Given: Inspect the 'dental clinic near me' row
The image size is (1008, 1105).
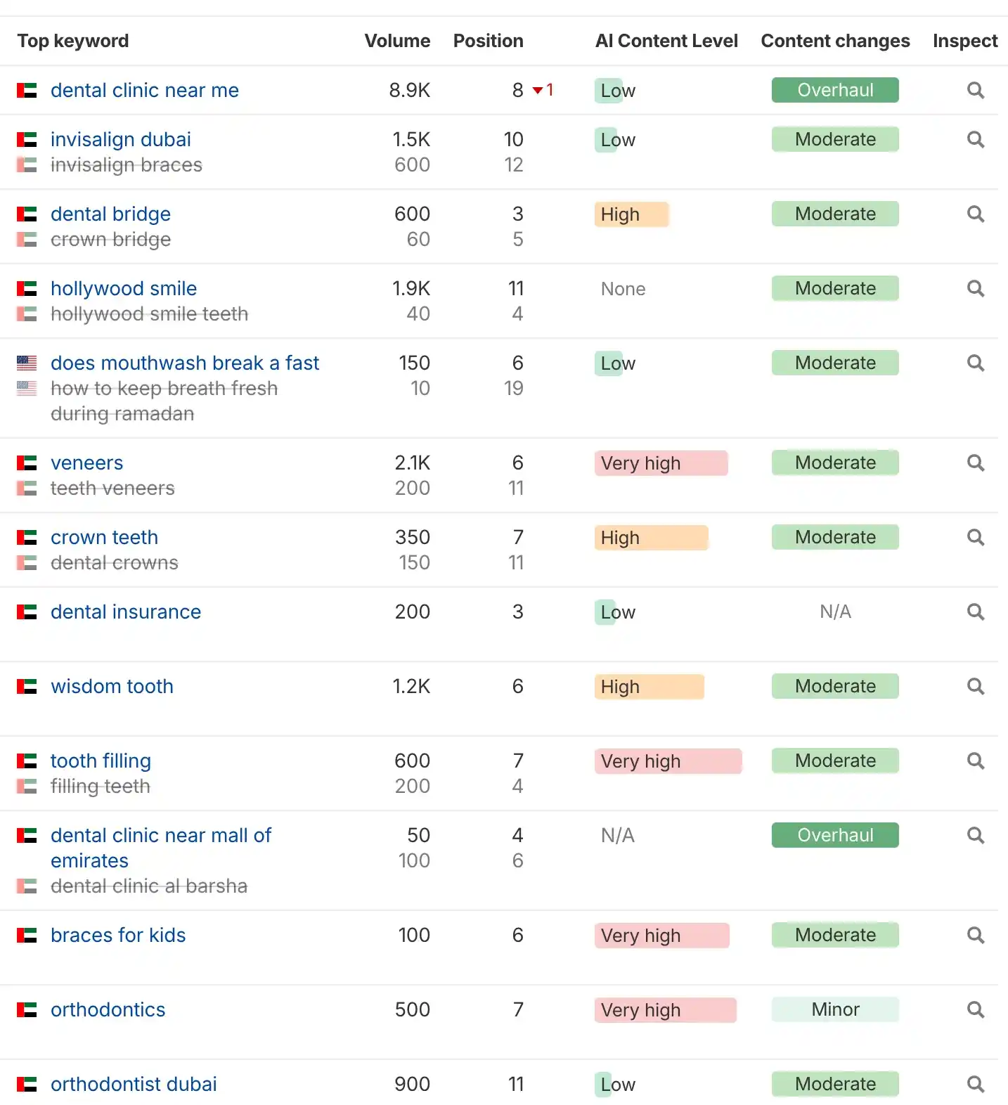Looking at the screenshot, I should [975, 90].
